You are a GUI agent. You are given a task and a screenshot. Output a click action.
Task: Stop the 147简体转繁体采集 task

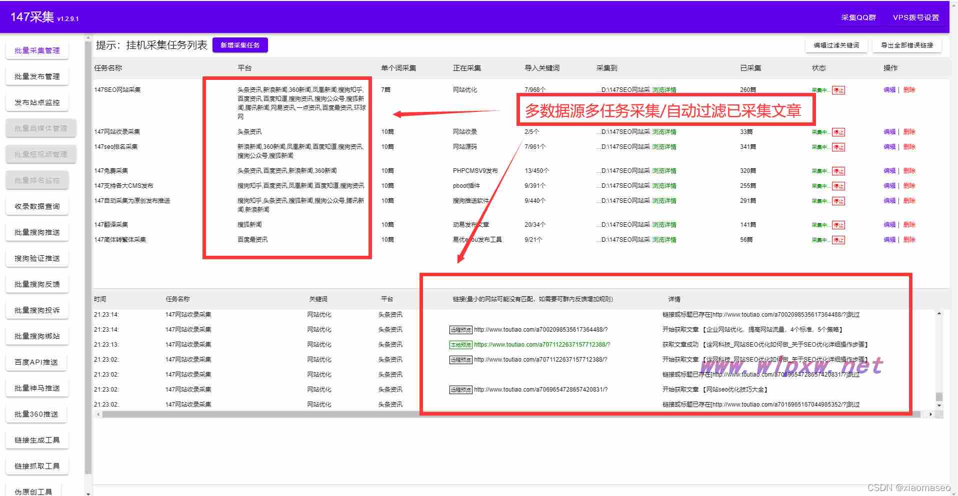[x=838, y=240]
